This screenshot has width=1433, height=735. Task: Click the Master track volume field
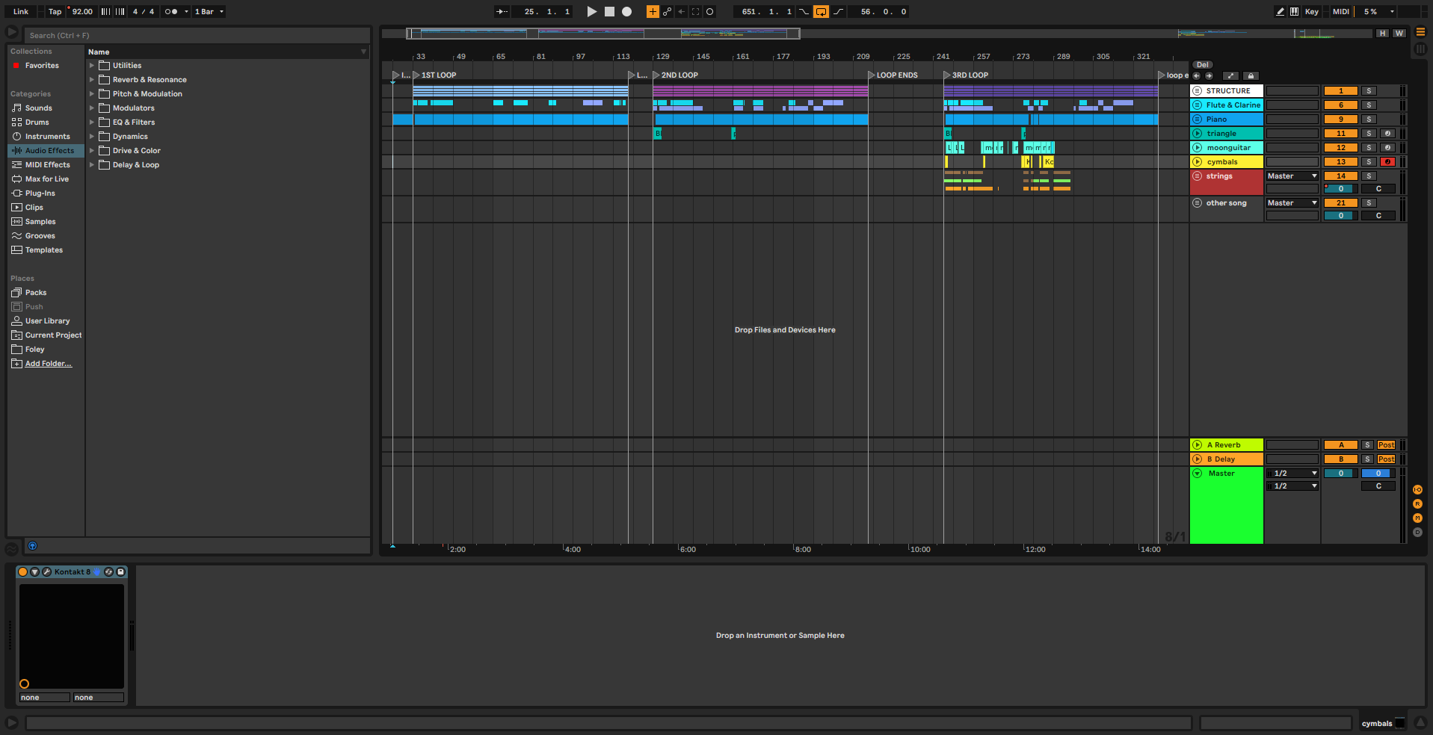pyautogui.click(x=1341, y=474)
